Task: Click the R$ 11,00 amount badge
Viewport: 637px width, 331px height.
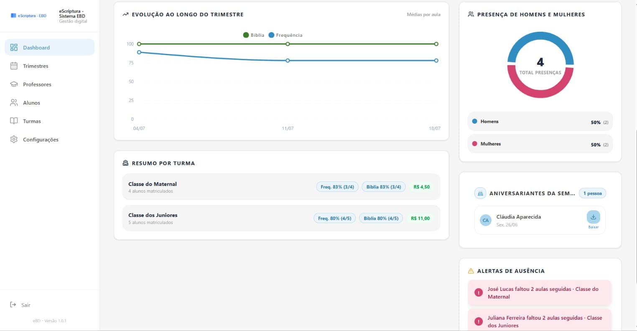Action: point(420,218)
